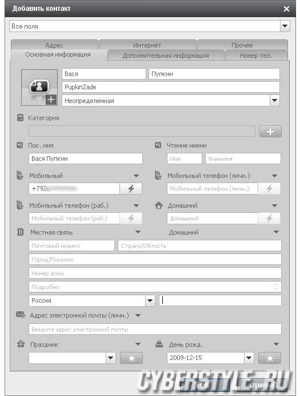Click the Номер дома field
Viewport: 300px width, 396px height.
tap(155, 273)
